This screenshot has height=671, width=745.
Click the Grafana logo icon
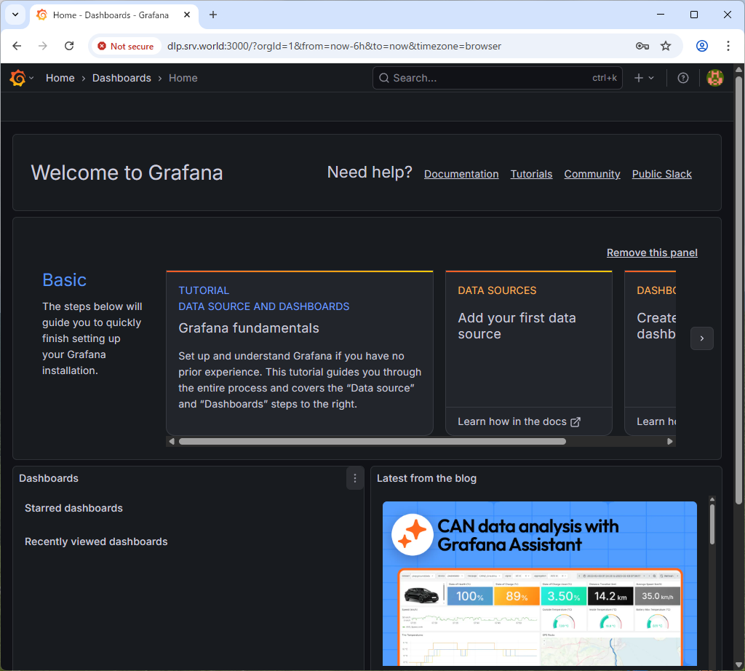coord(18,78)
